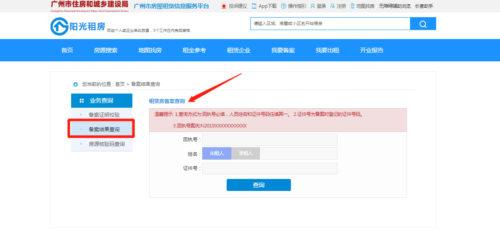Click 广州市房屋租赁信息服务平台 title link
This screenshot has height=242, width=500.
pyautogui.click(x=171, y=6)
